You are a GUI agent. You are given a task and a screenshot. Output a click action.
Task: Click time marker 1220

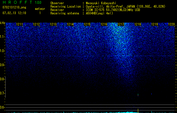(x=171, y=24)
